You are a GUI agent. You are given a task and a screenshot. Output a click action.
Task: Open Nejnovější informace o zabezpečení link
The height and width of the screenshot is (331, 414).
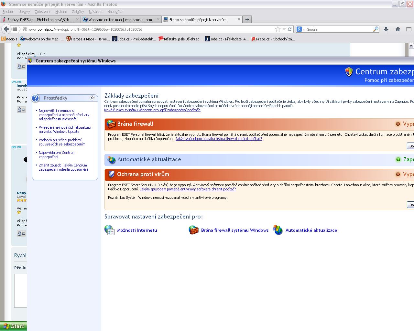point(64,115)
